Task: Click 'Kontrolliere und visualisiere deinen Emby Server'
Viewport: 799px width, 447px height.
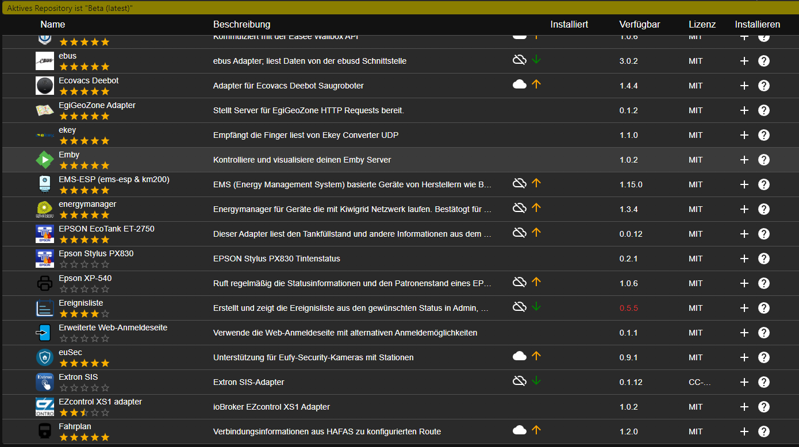Action: click(302, 160)
